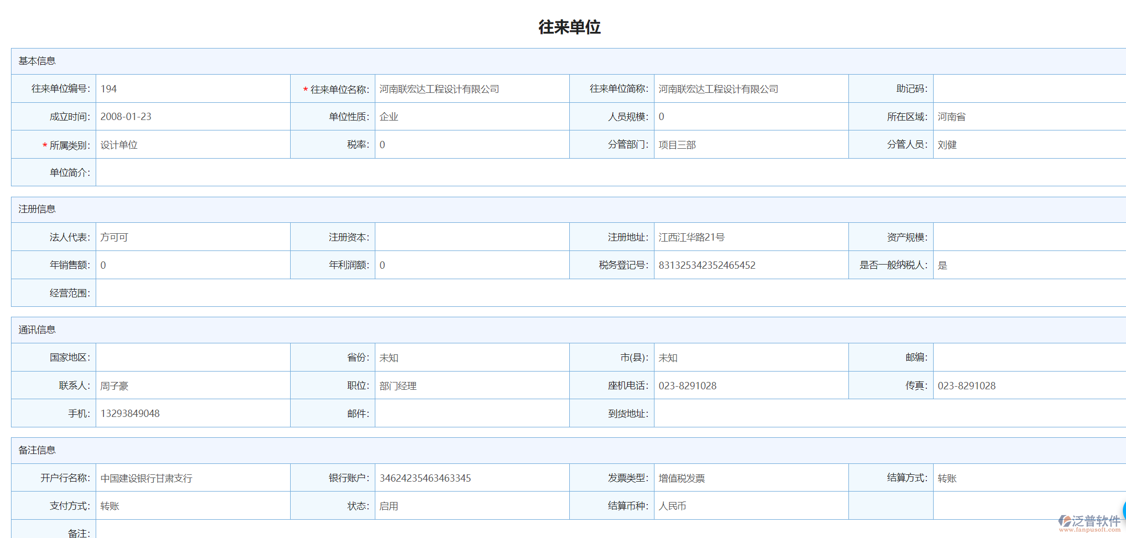Click the blue floating circle at right edge
Screen dimensions: 1126x538
point(1123,510)
